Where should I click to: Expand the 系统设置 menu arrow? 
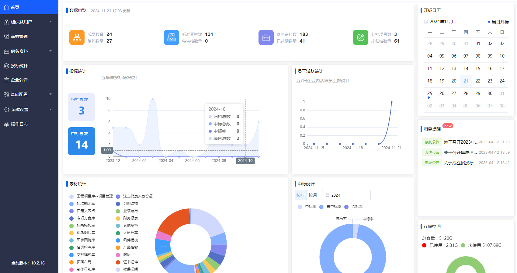click(50, 110)
